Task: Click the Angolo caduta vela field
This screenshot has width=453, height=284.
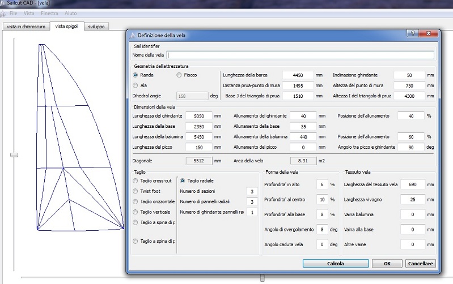Action: pyautogui.click(x=322, y=244)
